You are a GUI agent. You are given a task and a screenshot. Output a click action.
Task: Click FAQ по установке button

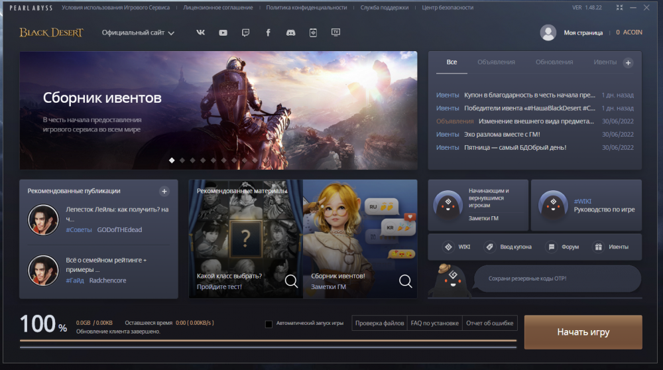[435, 323]
